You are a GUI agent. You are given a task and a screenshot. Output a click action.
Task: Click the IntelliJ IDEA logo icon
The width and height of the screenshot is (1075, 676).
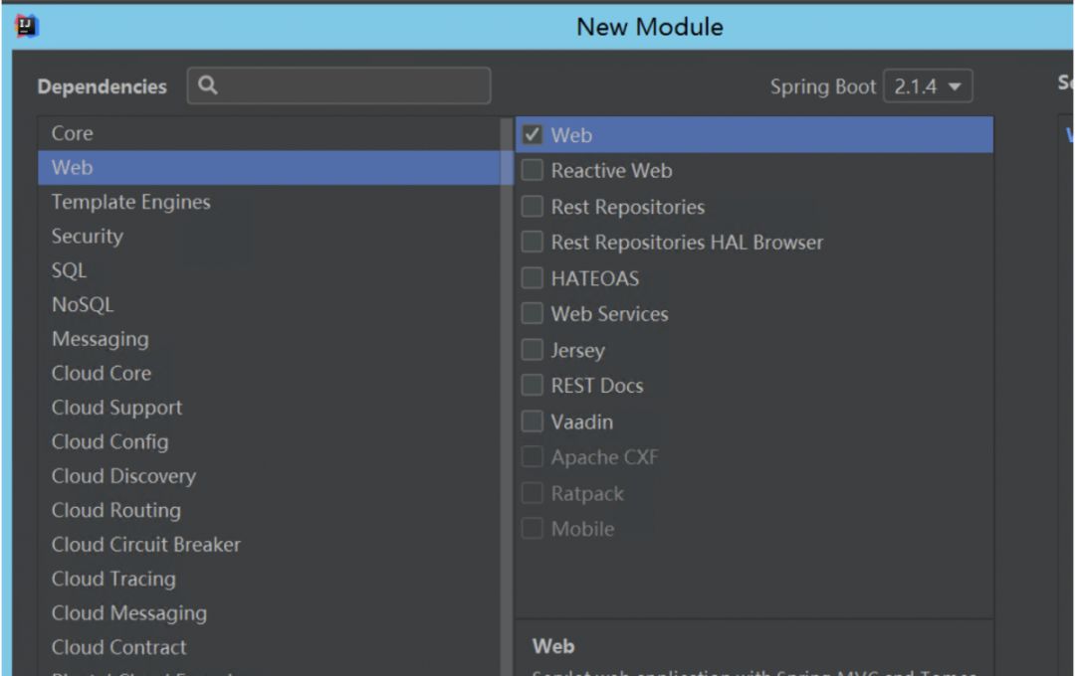coord(27,27)
